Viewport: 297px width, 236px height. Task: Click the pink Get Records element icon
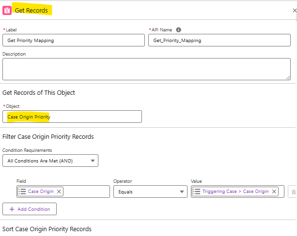[x=7, y=10]
